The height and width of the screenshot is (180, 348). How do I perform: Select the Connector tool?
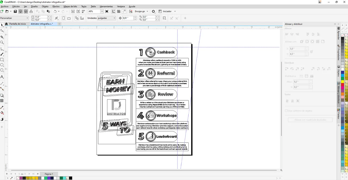pos(2,89)
